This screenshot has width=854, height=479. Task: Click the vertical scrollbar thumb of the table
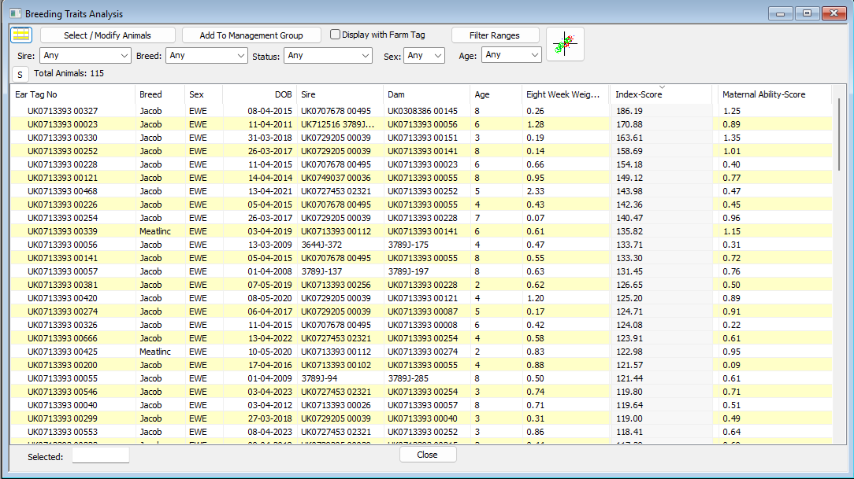pos(839,134)
